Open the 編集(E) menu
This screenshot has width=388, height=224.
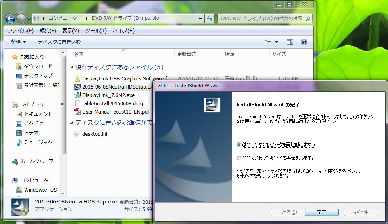(x=48, y=31)
